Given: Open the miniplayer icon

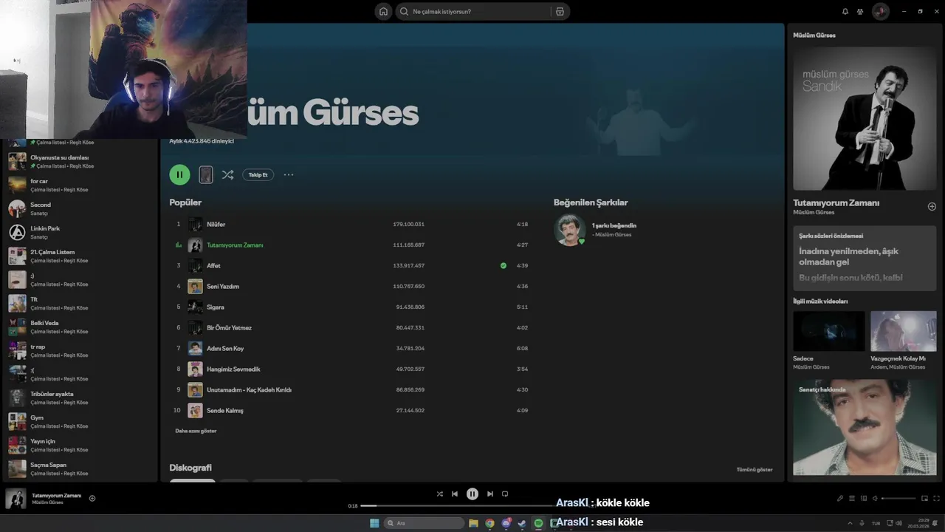Looking at the screenshot, I should [x=924, y=498].
